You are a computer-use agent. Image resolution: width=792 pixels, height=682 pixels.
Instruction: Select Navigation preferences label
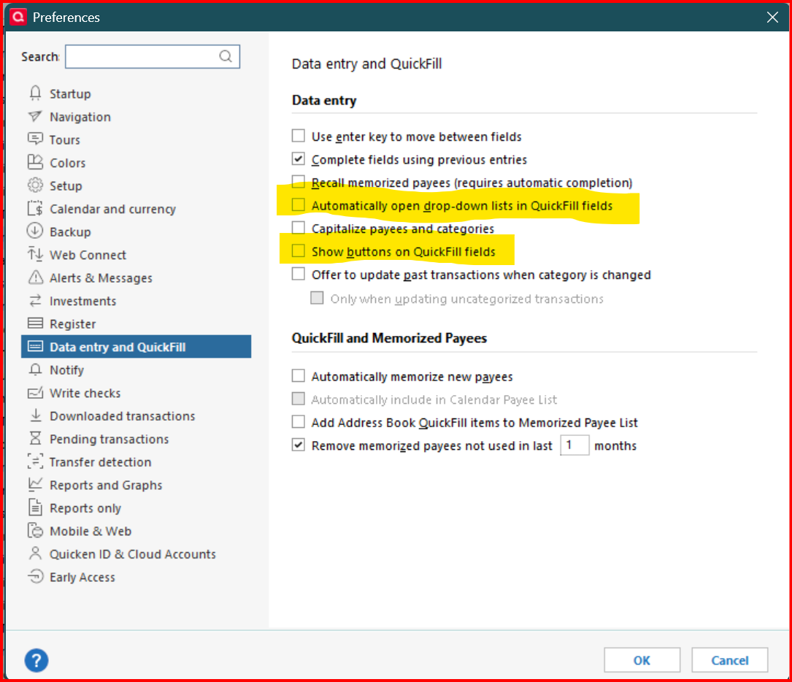click(x=80, y=118)
